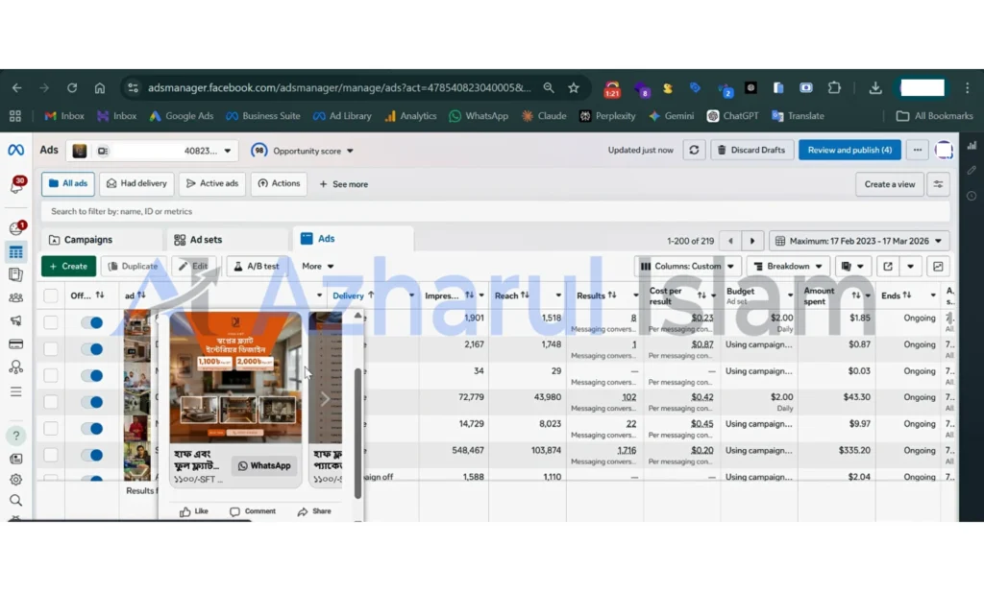Open the date range picker dropdown
Screen dimensions: 984x591
(x=859, y=241)
